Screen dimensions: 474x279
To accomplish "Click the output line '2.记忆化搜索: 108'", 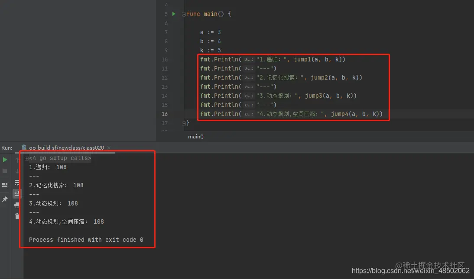I will (56, 186).
